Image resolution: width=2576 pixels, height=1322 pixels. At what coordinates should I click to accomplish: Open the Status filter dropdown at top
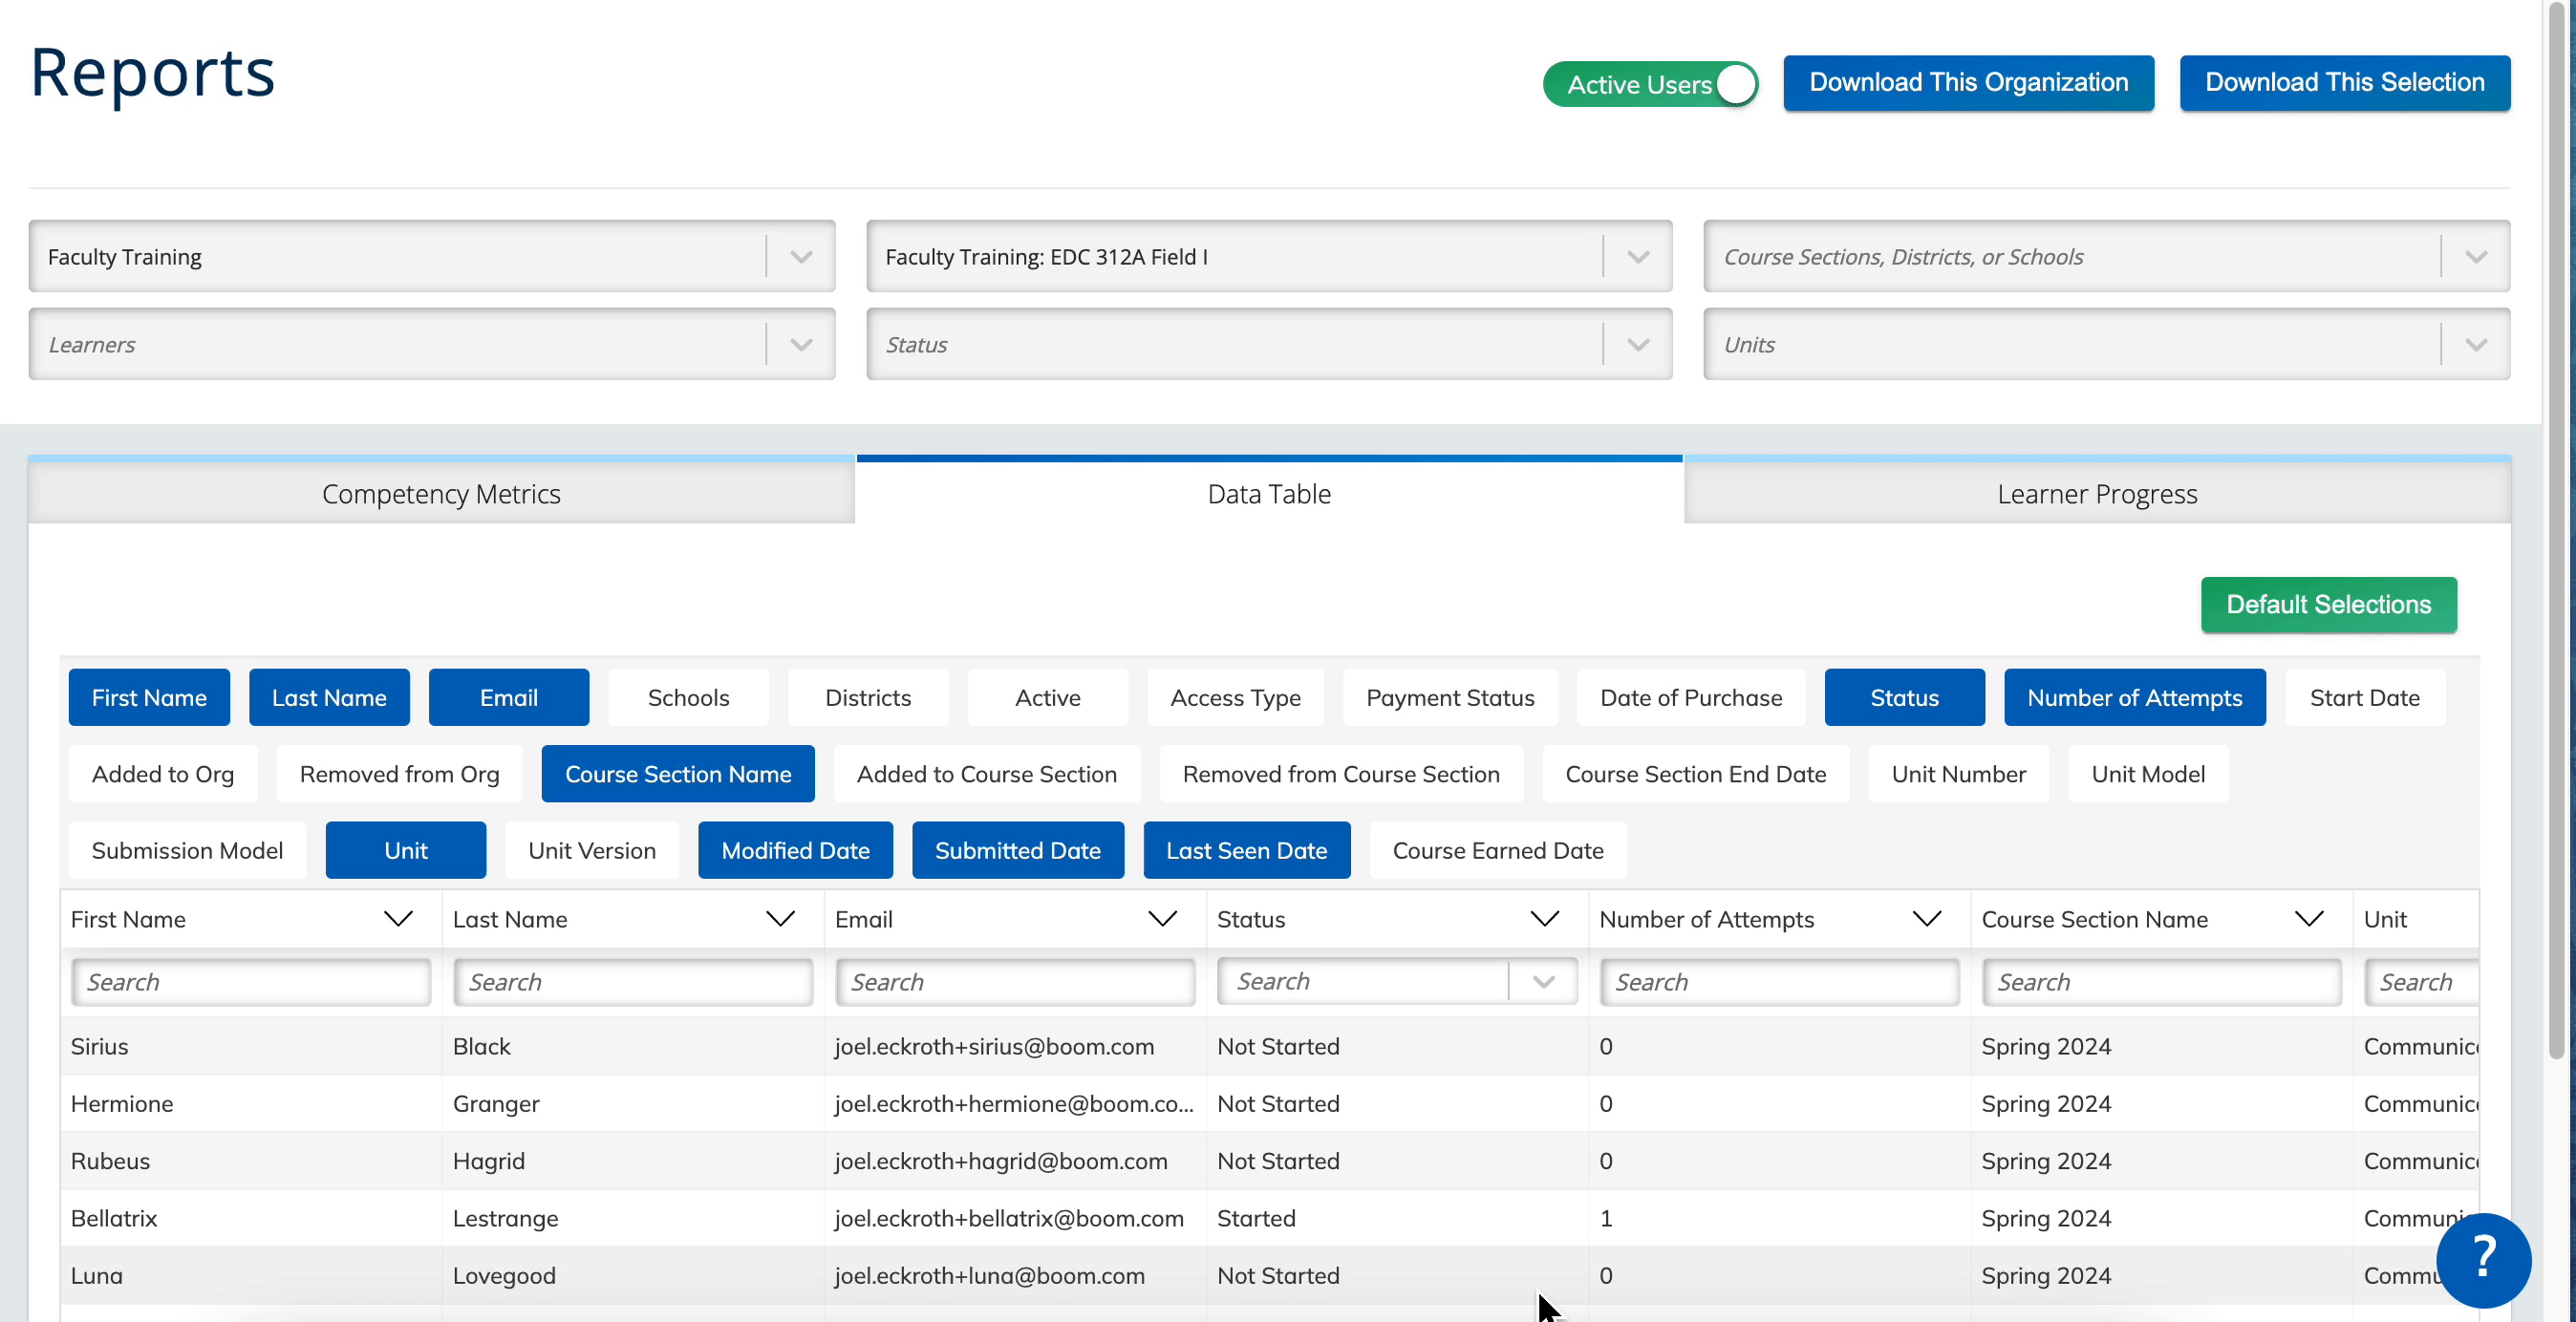(x=1269, y=344)
